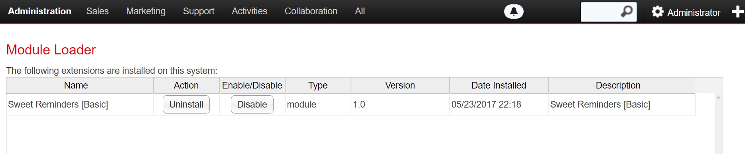Open the Sales menu

click(97, 11)
